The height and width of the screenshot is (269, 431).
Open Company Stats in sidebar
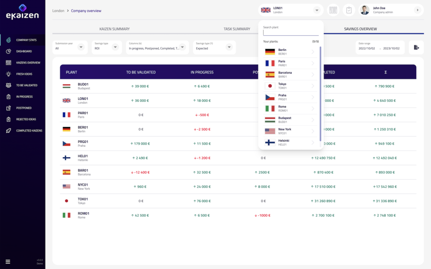pyautogui.click(x=26, y=40)
